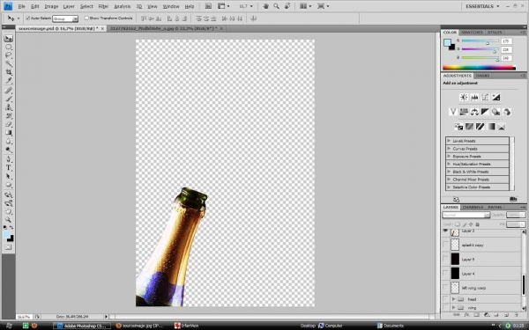Select the Crop tool
Screen dimensions: 529x330
pos(9,72)
